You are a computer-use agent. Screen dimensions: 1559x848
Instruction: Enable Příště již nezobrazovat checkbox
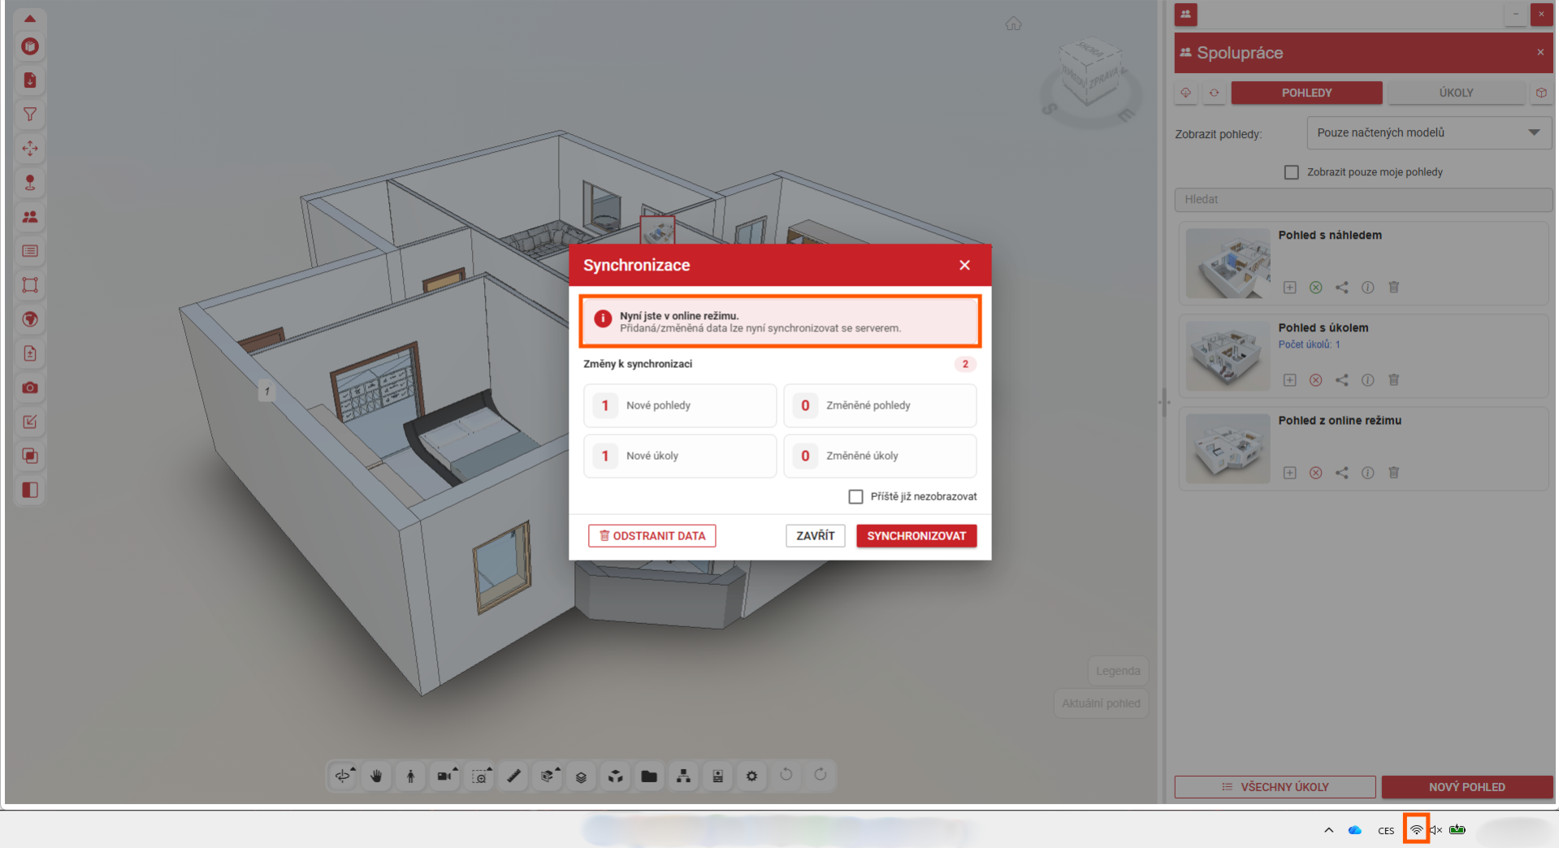tap(855, 496)
